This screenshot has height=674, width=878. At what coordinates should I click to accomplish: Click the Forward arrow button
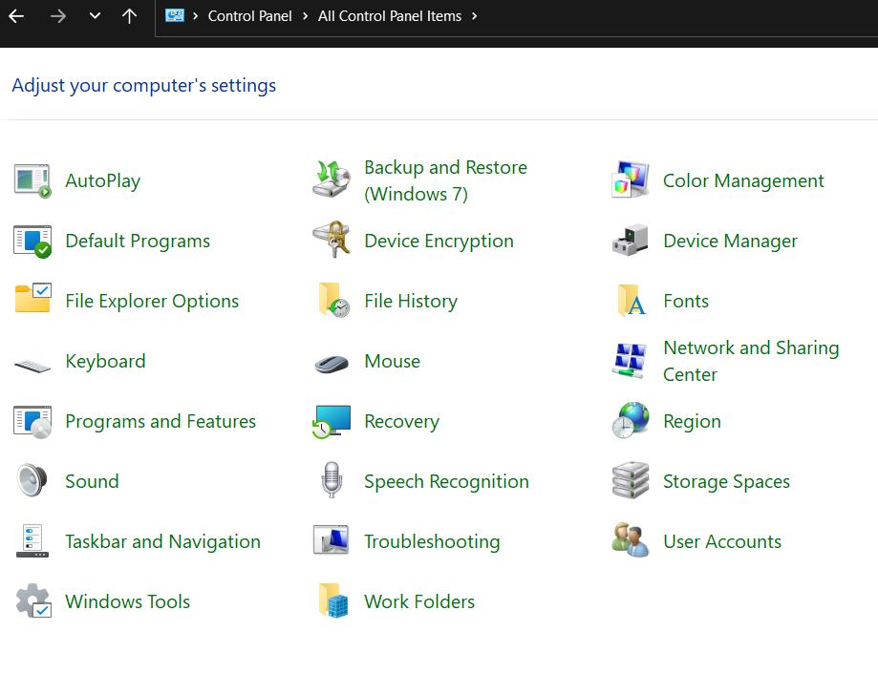click(x=57, y=16)
